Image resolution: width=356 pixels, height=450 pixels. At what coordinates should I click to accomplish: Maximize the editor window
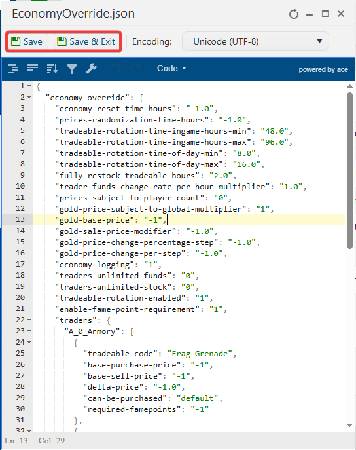[x=325, y=14]
